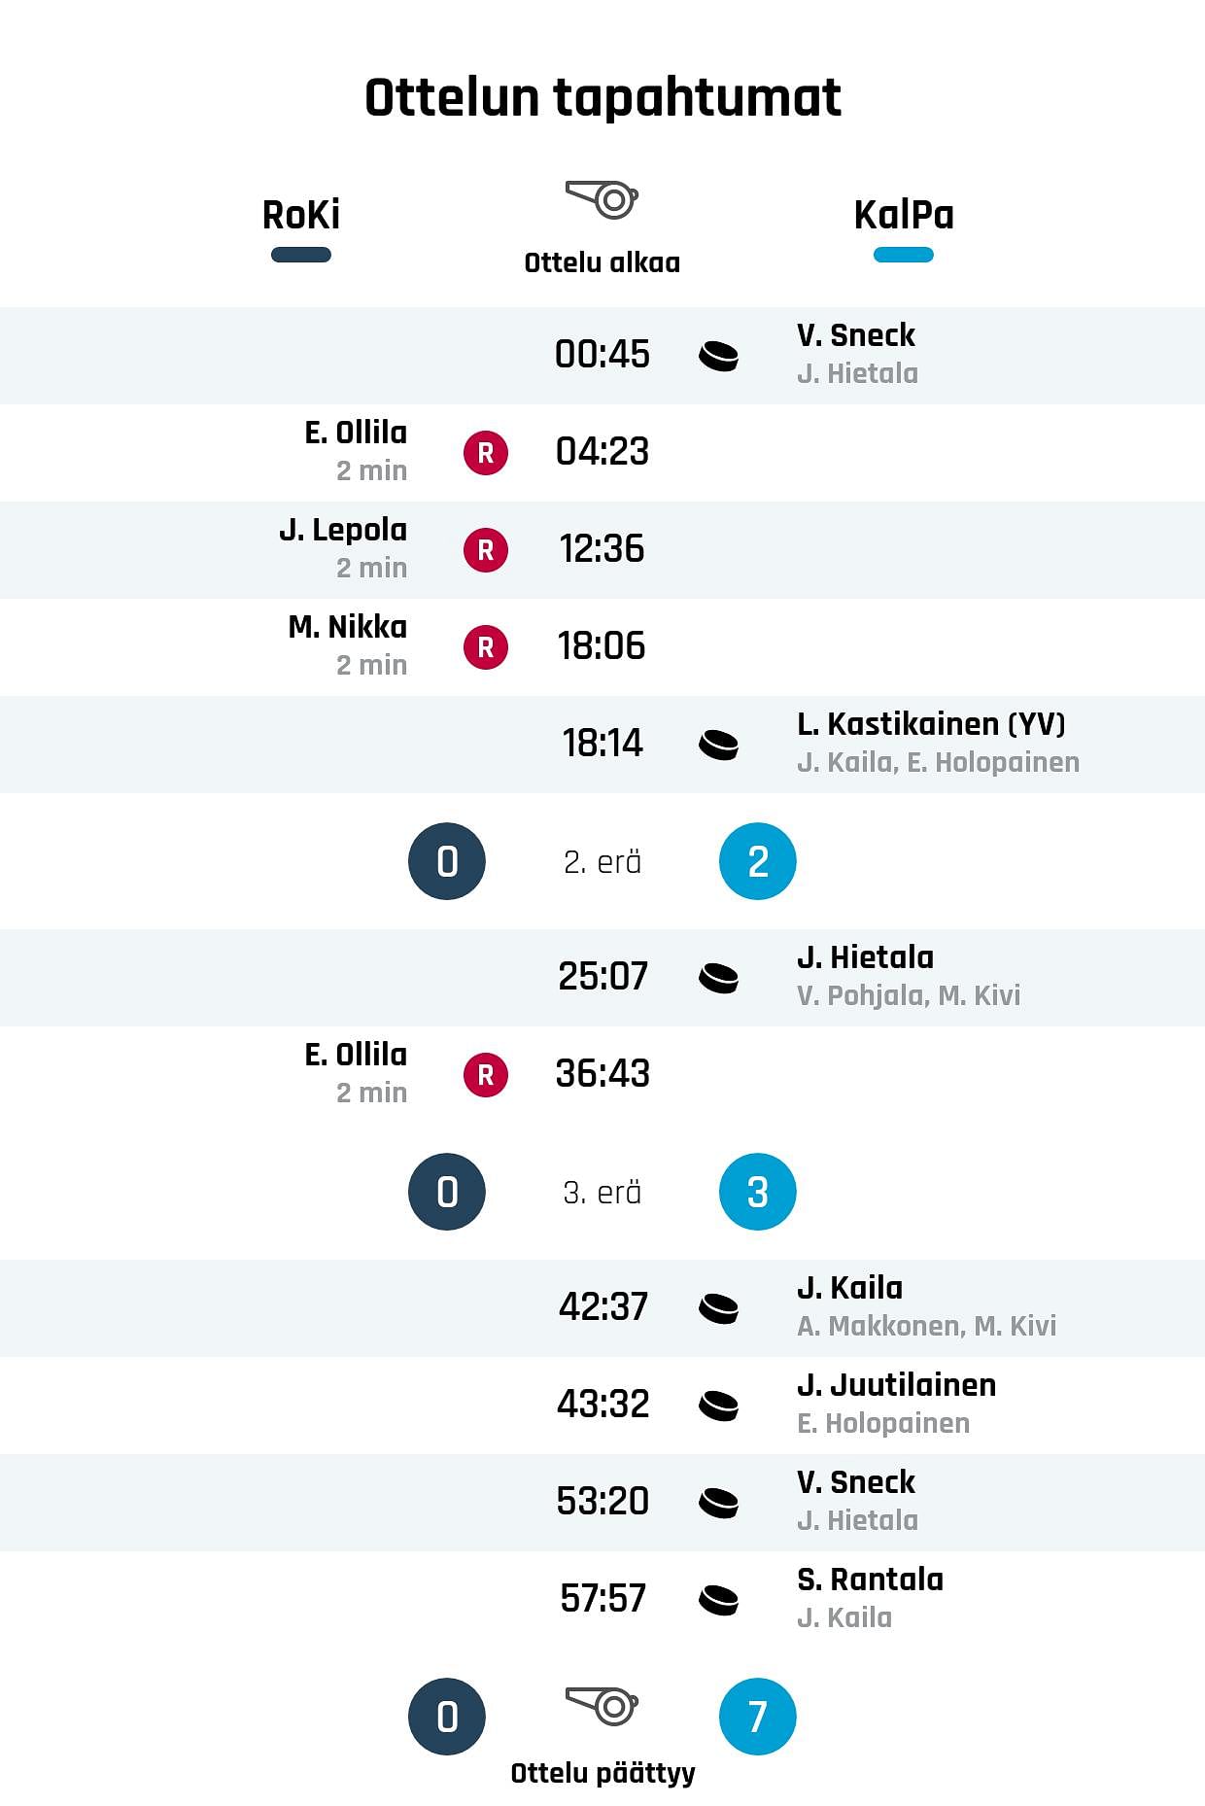Click the whistle icon above Ottelu alkaa
Viewport: 1205px width, 1806px height.
602,199
